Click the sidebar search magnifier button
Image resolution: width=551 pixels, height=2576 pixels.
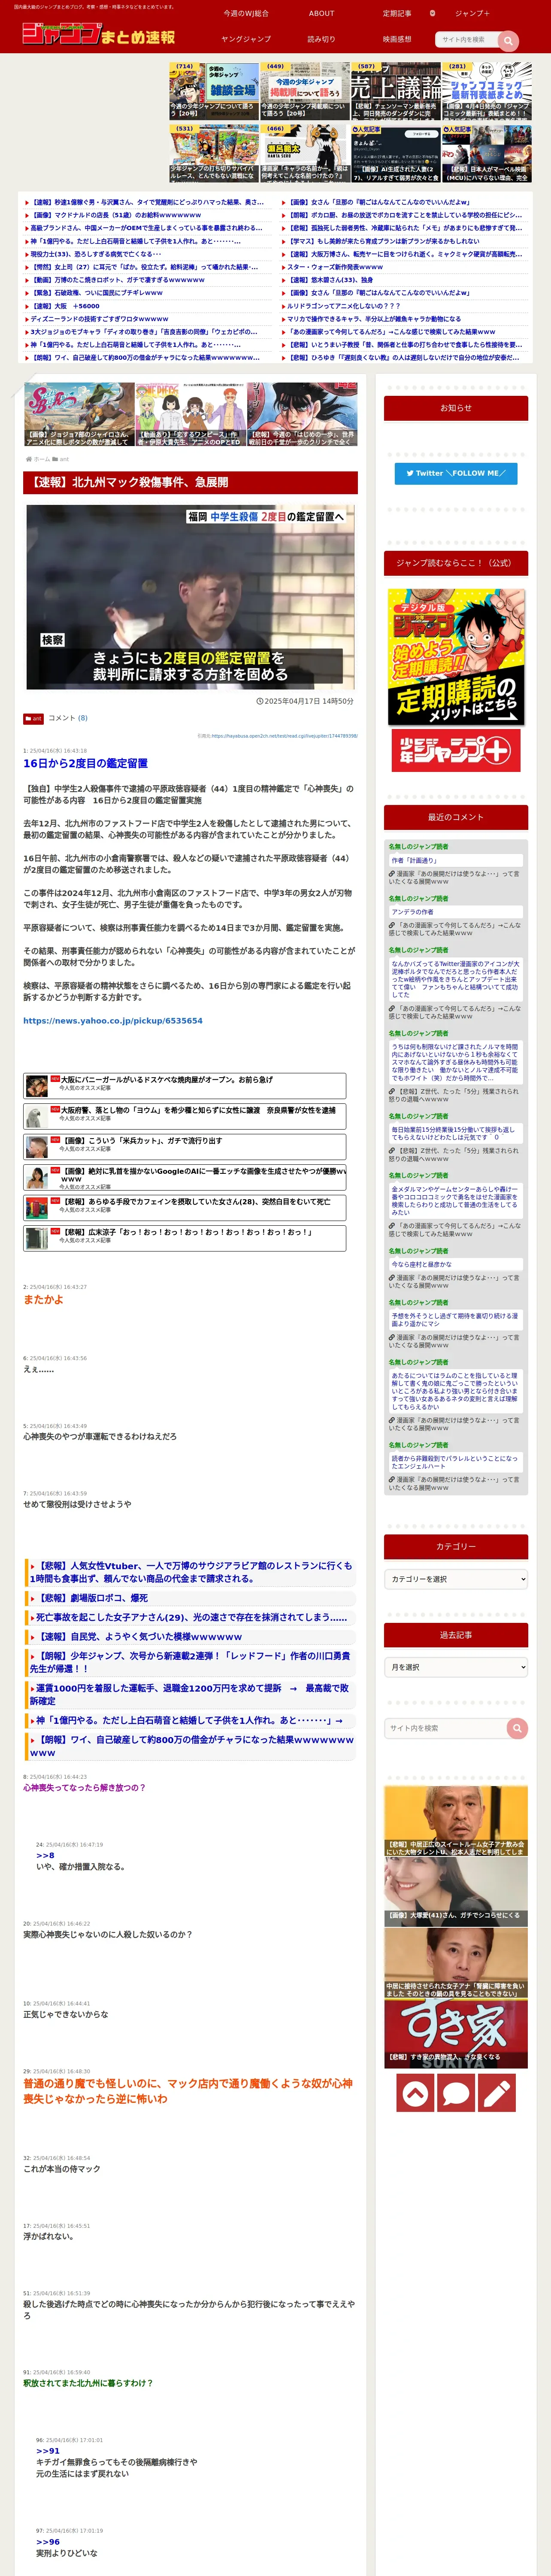coord(517,1728)
